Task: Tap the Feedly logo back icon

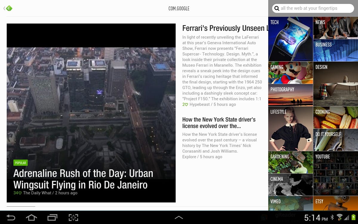Action: pyautogui.click(x=9, y=8)
